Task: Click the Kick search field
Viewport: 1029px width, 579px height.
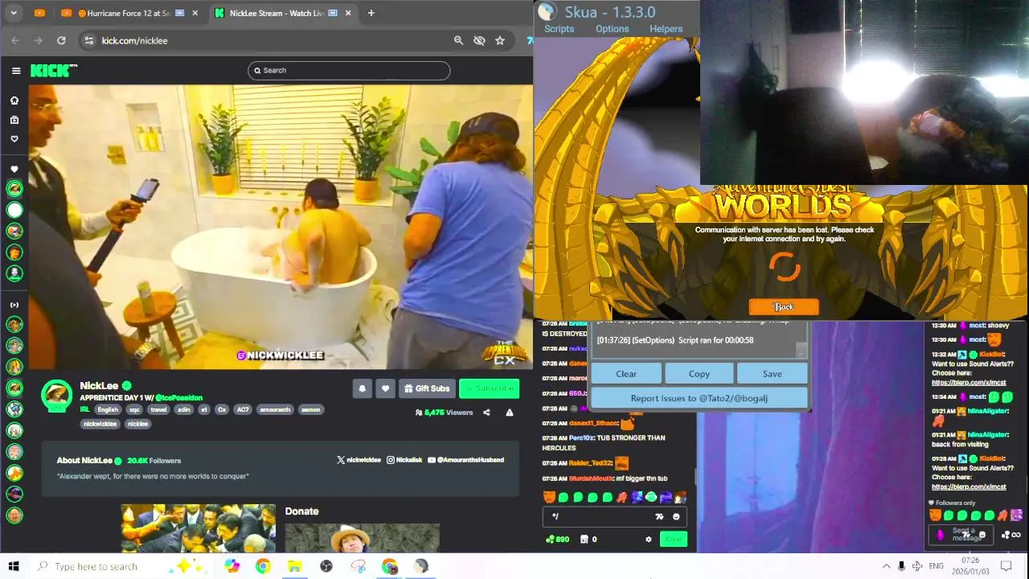Action: (349, 71)
